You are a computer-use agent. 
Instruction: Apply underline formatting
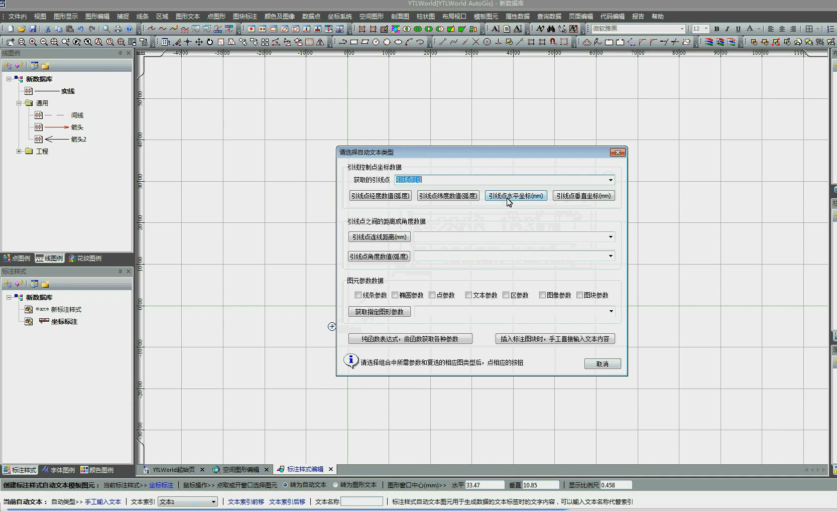point(738,29)
